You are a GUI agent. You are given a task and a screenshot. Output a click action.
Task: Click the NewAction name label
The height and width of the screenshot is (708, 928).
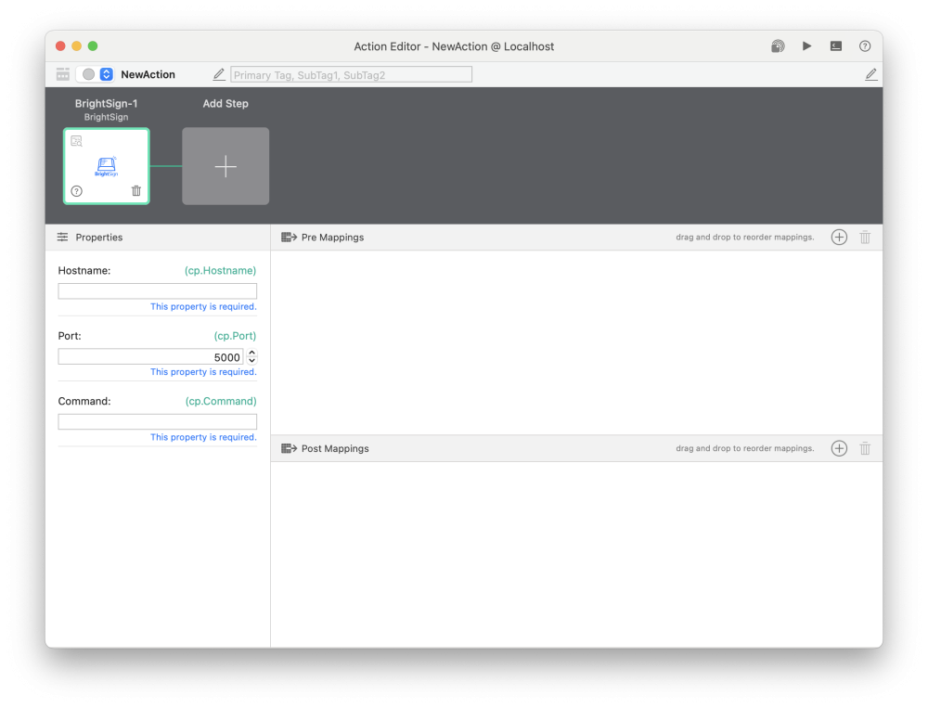pos(148,74)
